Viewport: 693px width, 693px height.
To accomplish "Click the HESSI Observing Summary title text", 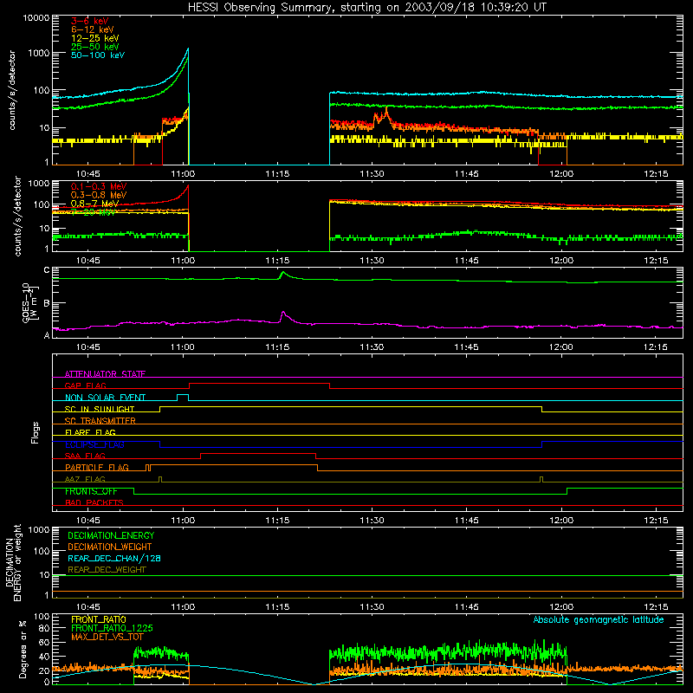I will pos(366,8).
